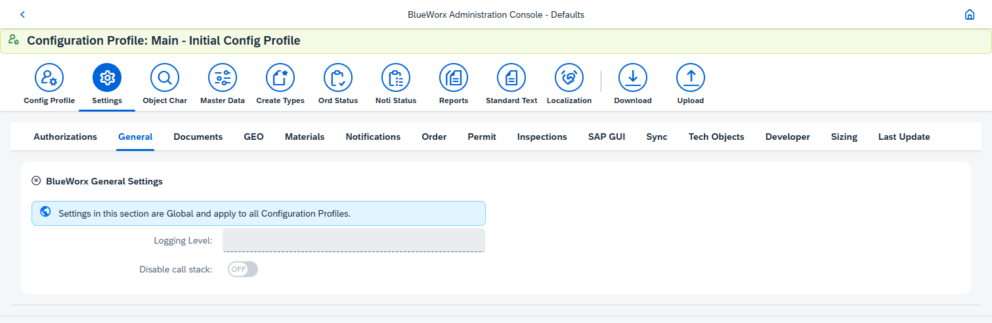Switch to the Tech Objects tab
This screenshot has width=992, height=323.
[716, 137]
